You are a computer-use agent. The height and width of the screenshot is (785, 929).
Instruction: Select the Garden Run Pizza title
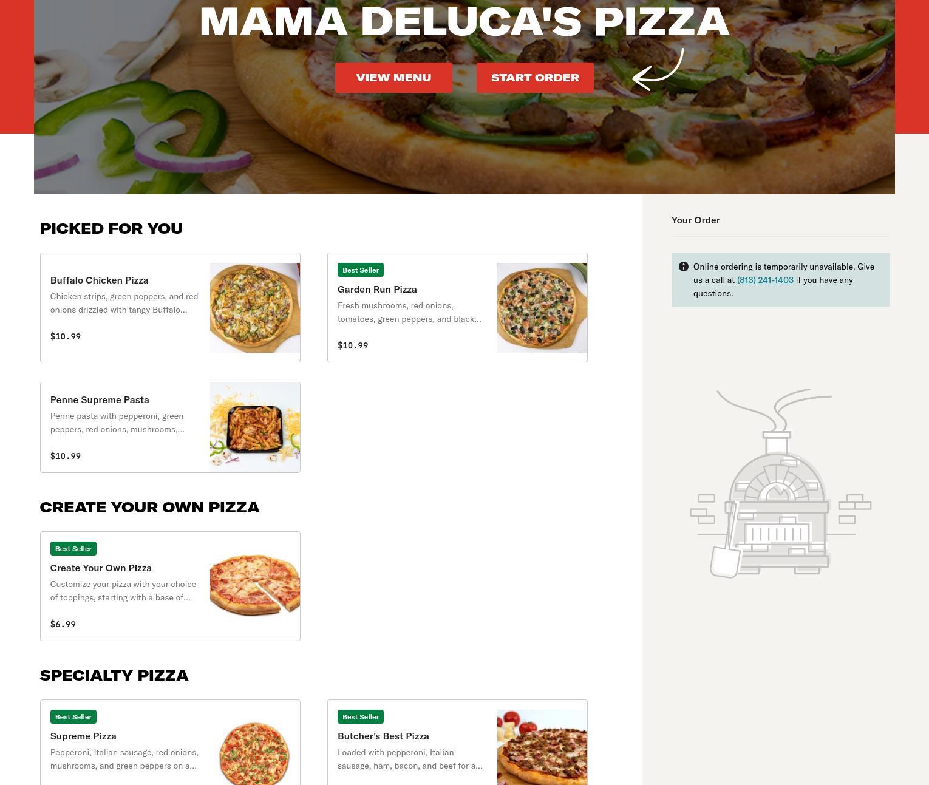coord(377,289)
